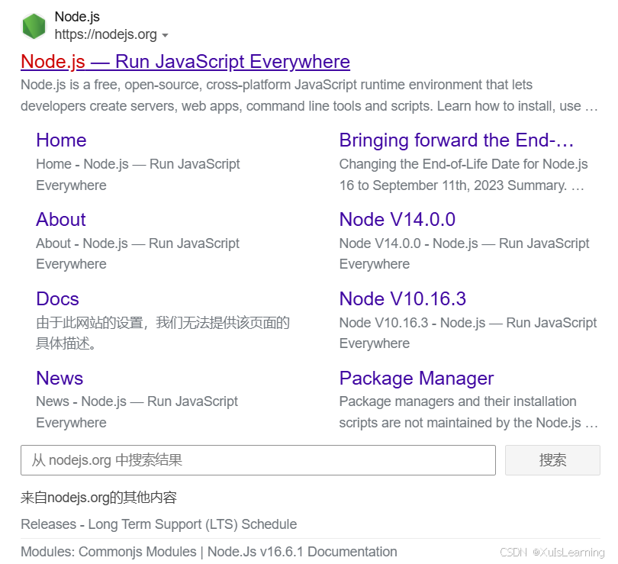
Task: Open the About sitelink
Action: tap(61, 220)
